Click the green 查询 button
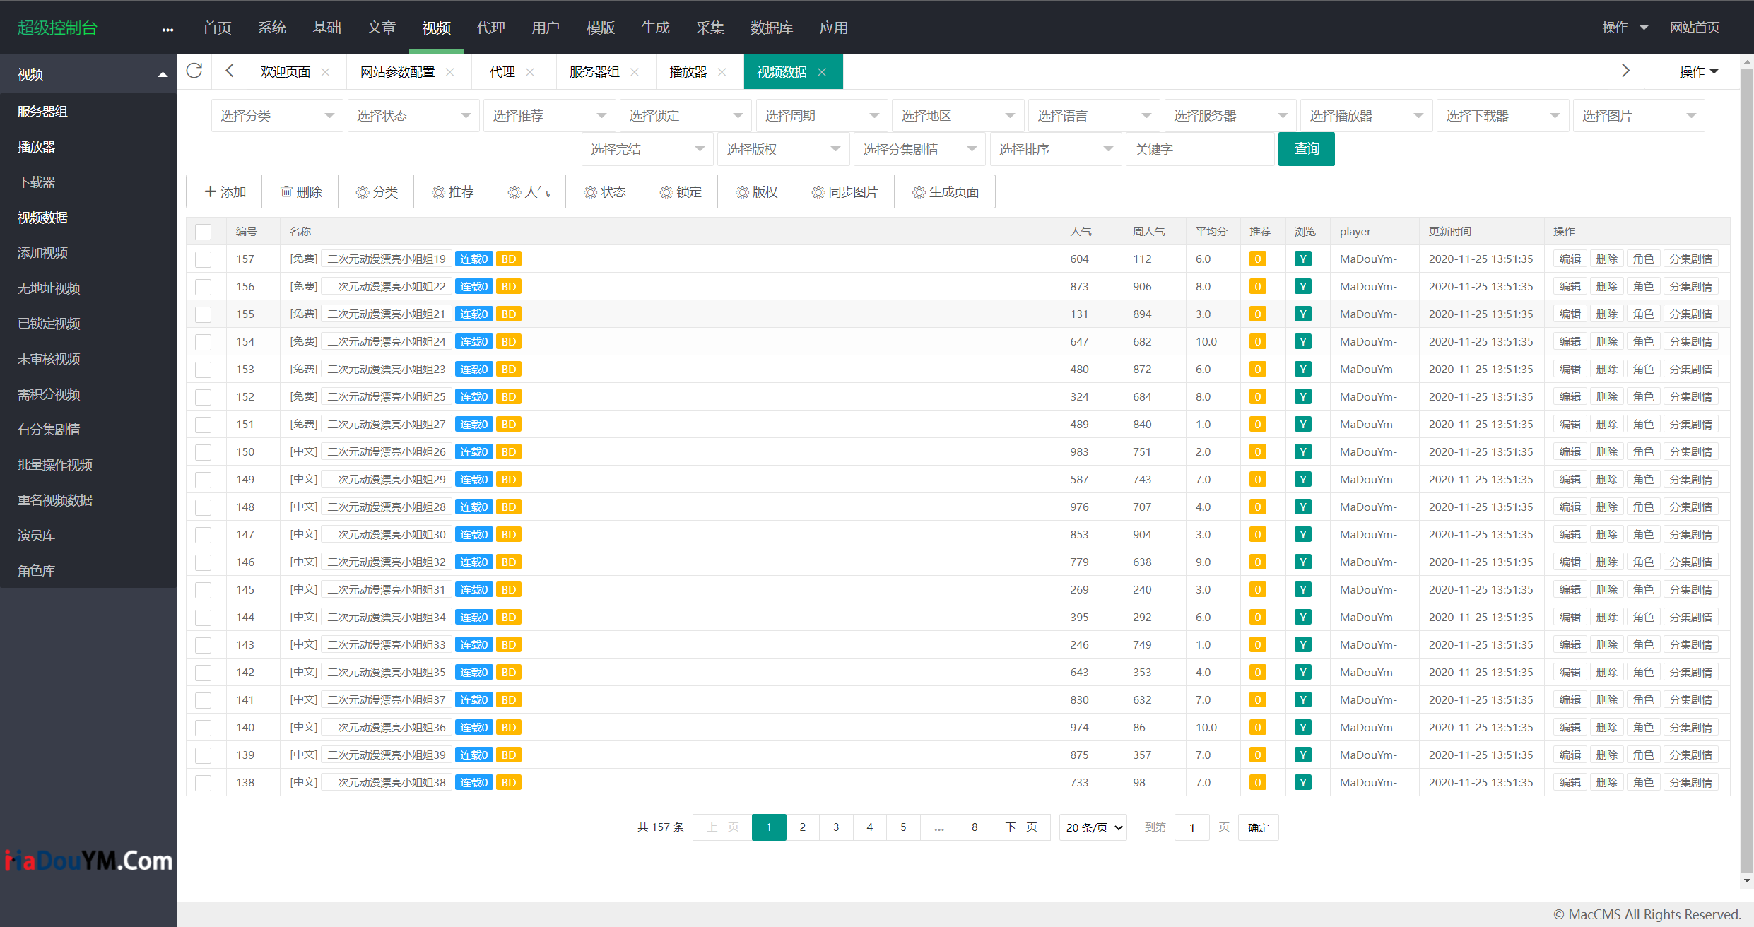Image resolution: width=1754 pixels, height=927 pixels. tap(1306, 149)
